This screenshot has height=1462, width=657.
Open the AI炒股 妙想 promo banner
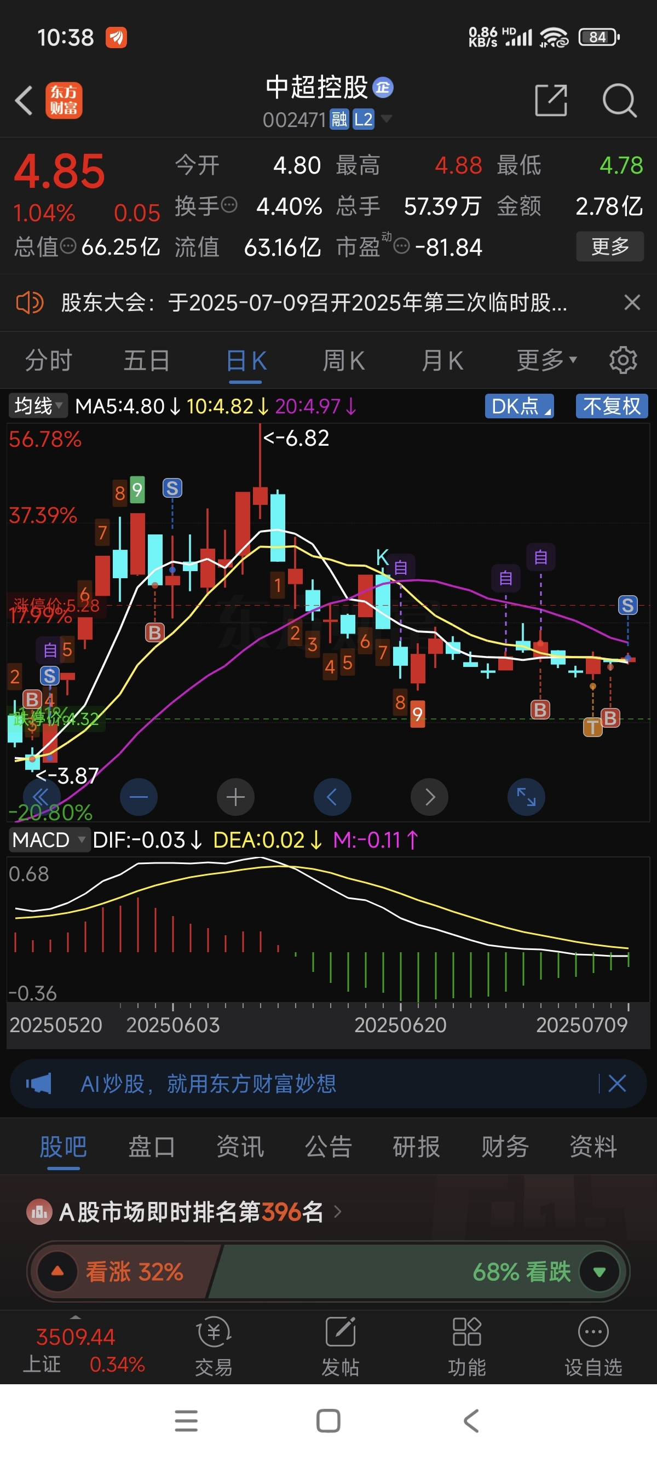[x=328, y=1084]
